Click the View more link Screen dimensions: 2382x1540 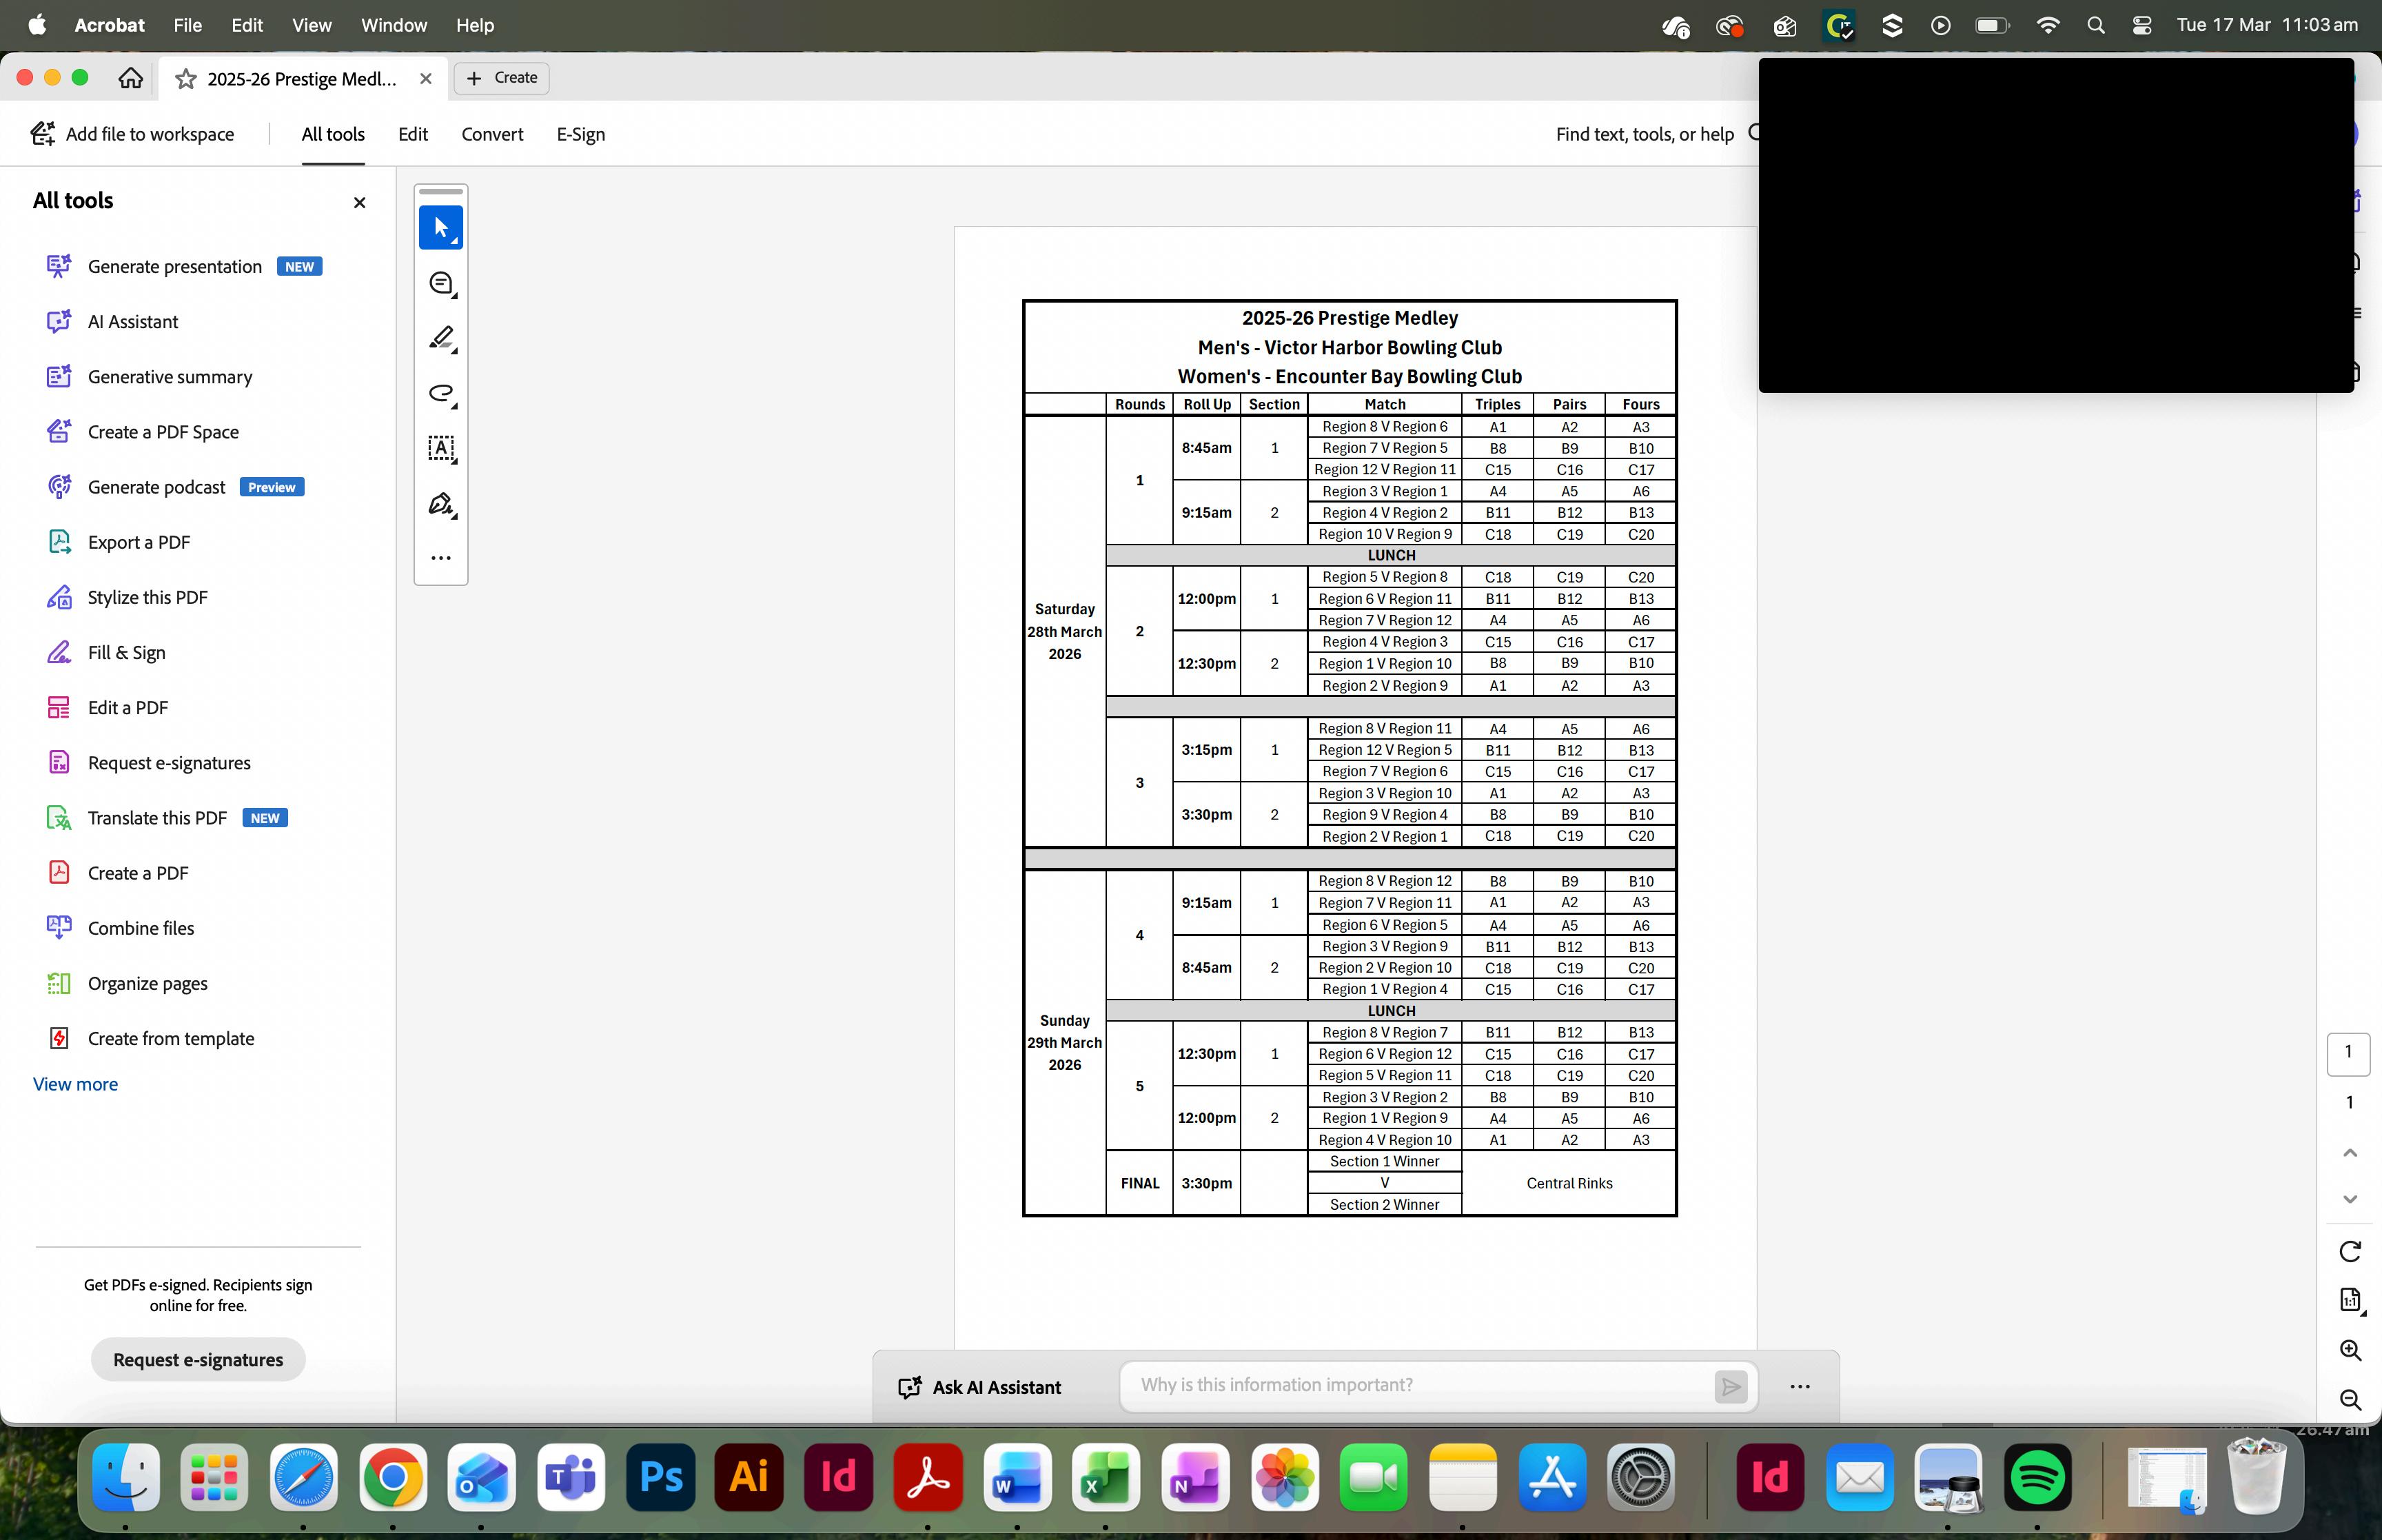tap(75, 1084)
